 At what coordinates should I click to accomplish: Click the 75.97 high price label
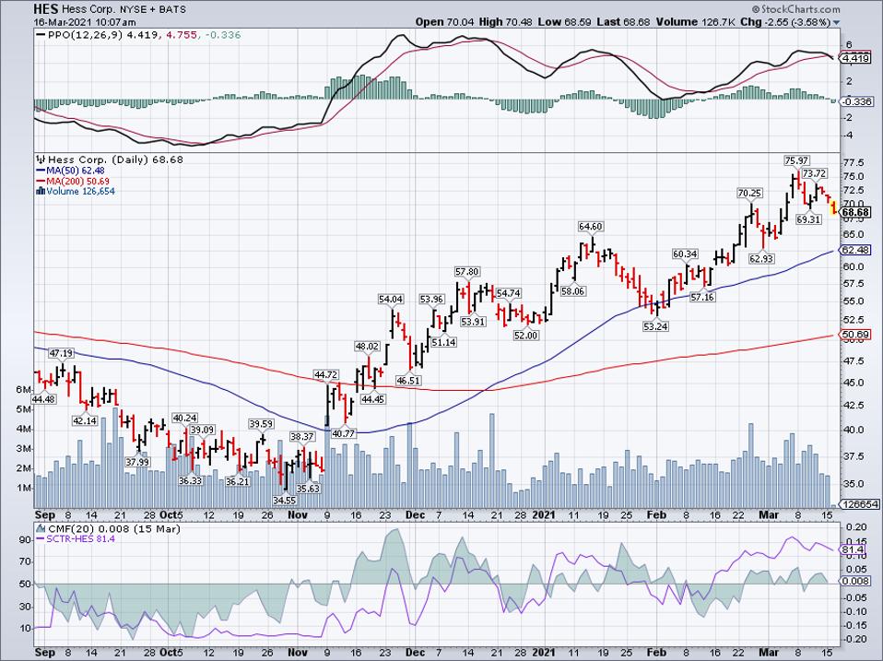(796, 161)
